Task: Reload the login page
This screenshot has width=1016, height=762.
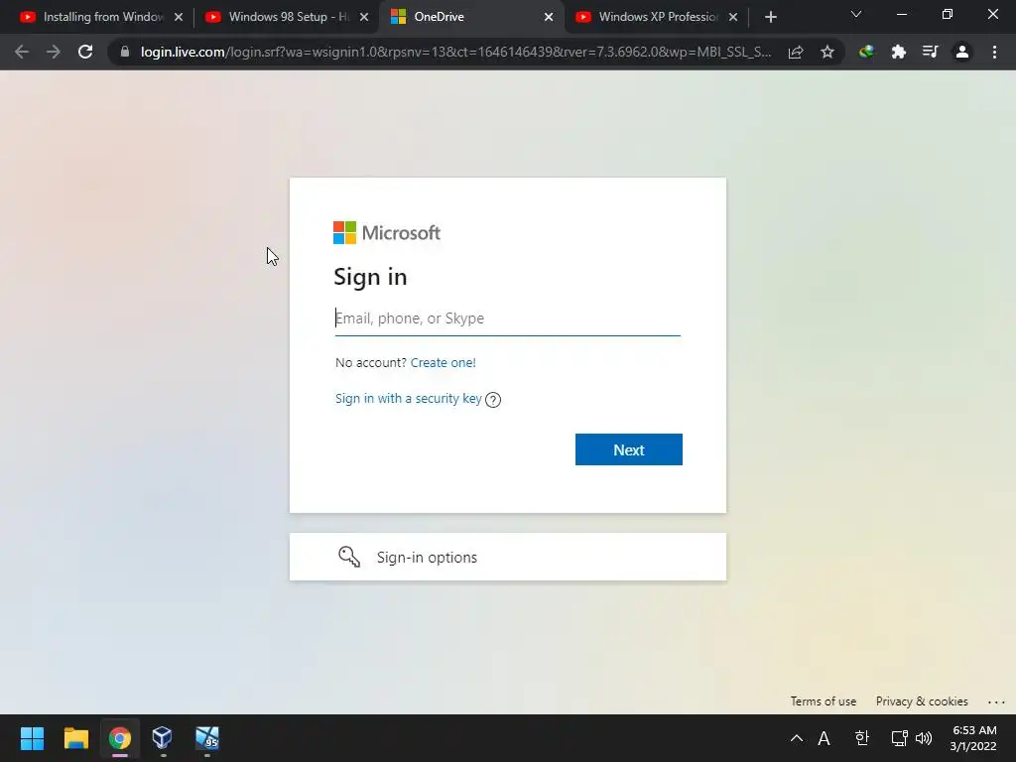Action: [x=85, y=52]
